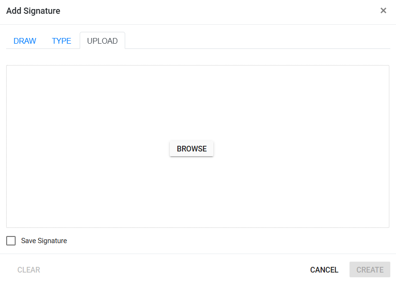Enable the Save Signature checkbox
This screenshot has width=396, height=283.
(x=10, y=240)
